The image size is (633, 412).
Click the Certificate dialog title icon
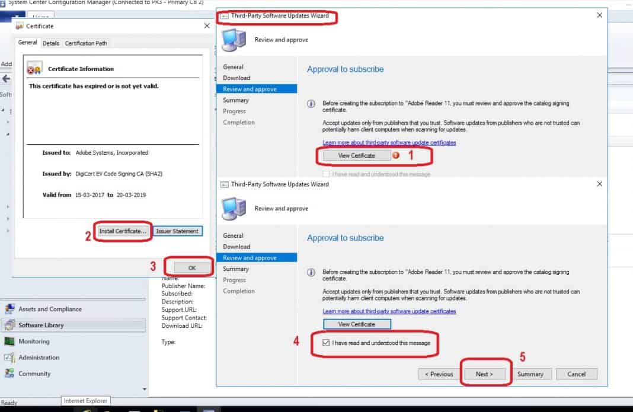(20, 26)
